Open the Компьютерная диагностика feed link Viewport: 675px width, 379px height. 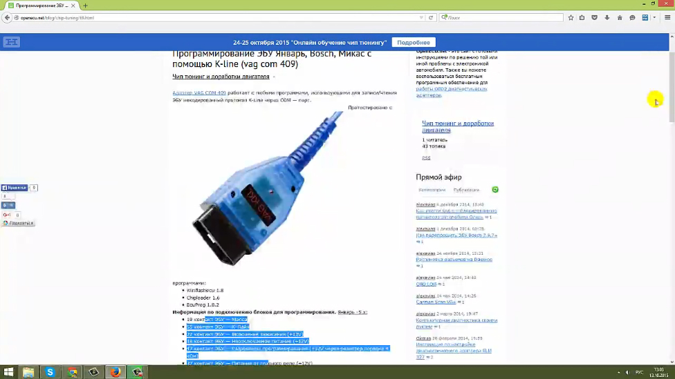pyautogui.click(x=456, y=323)
